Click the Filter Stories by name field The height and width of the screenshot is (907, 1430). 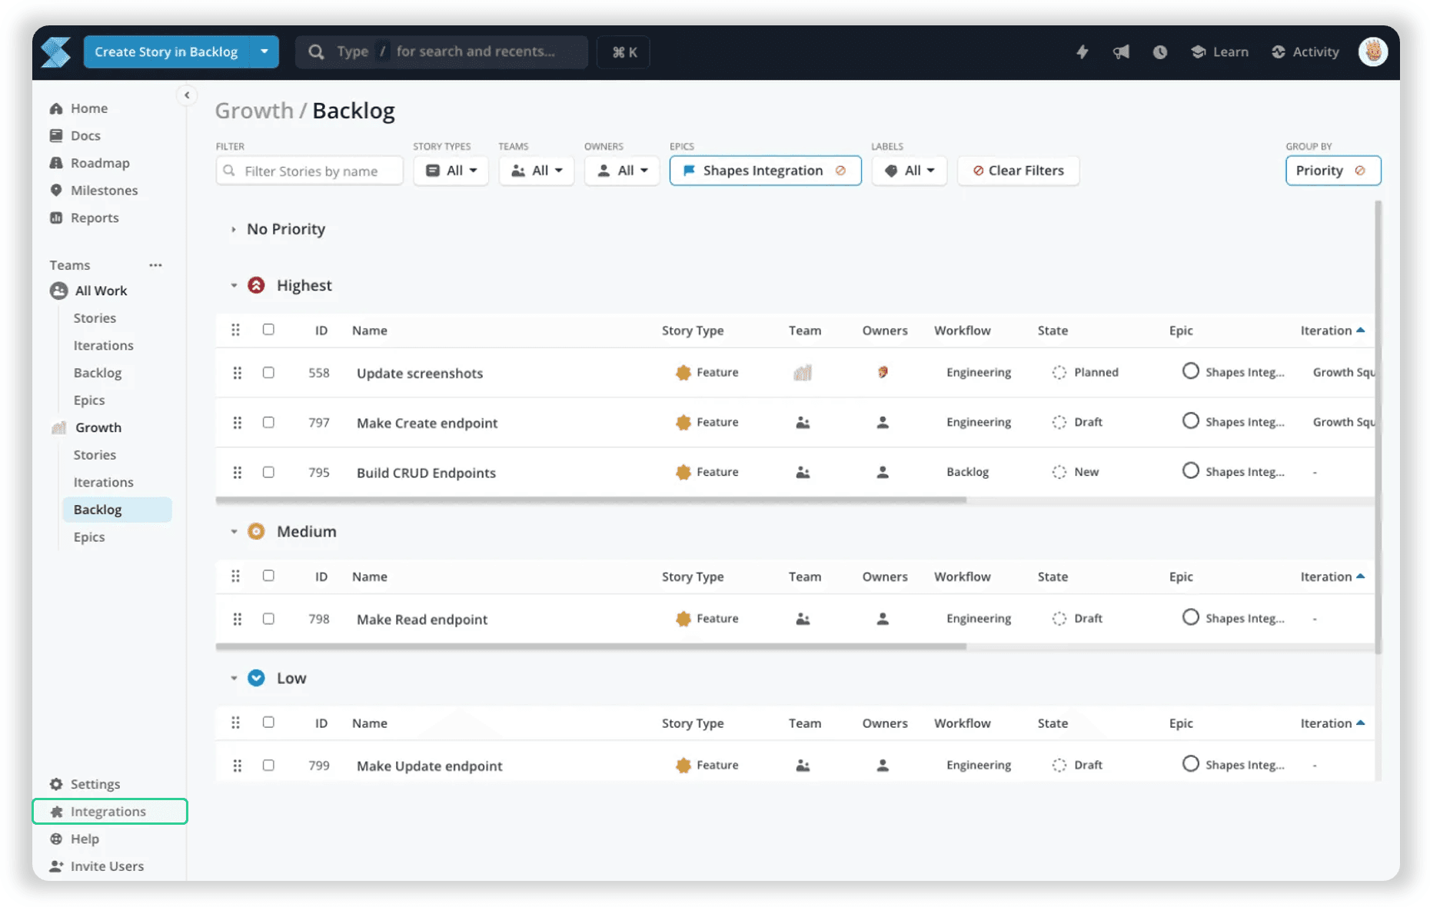[x=310, y=171]
